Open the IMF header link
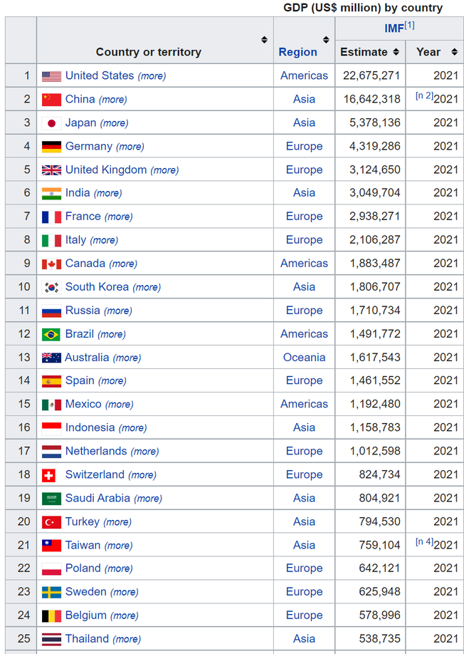Screen dimensions: 464x654 394,28
